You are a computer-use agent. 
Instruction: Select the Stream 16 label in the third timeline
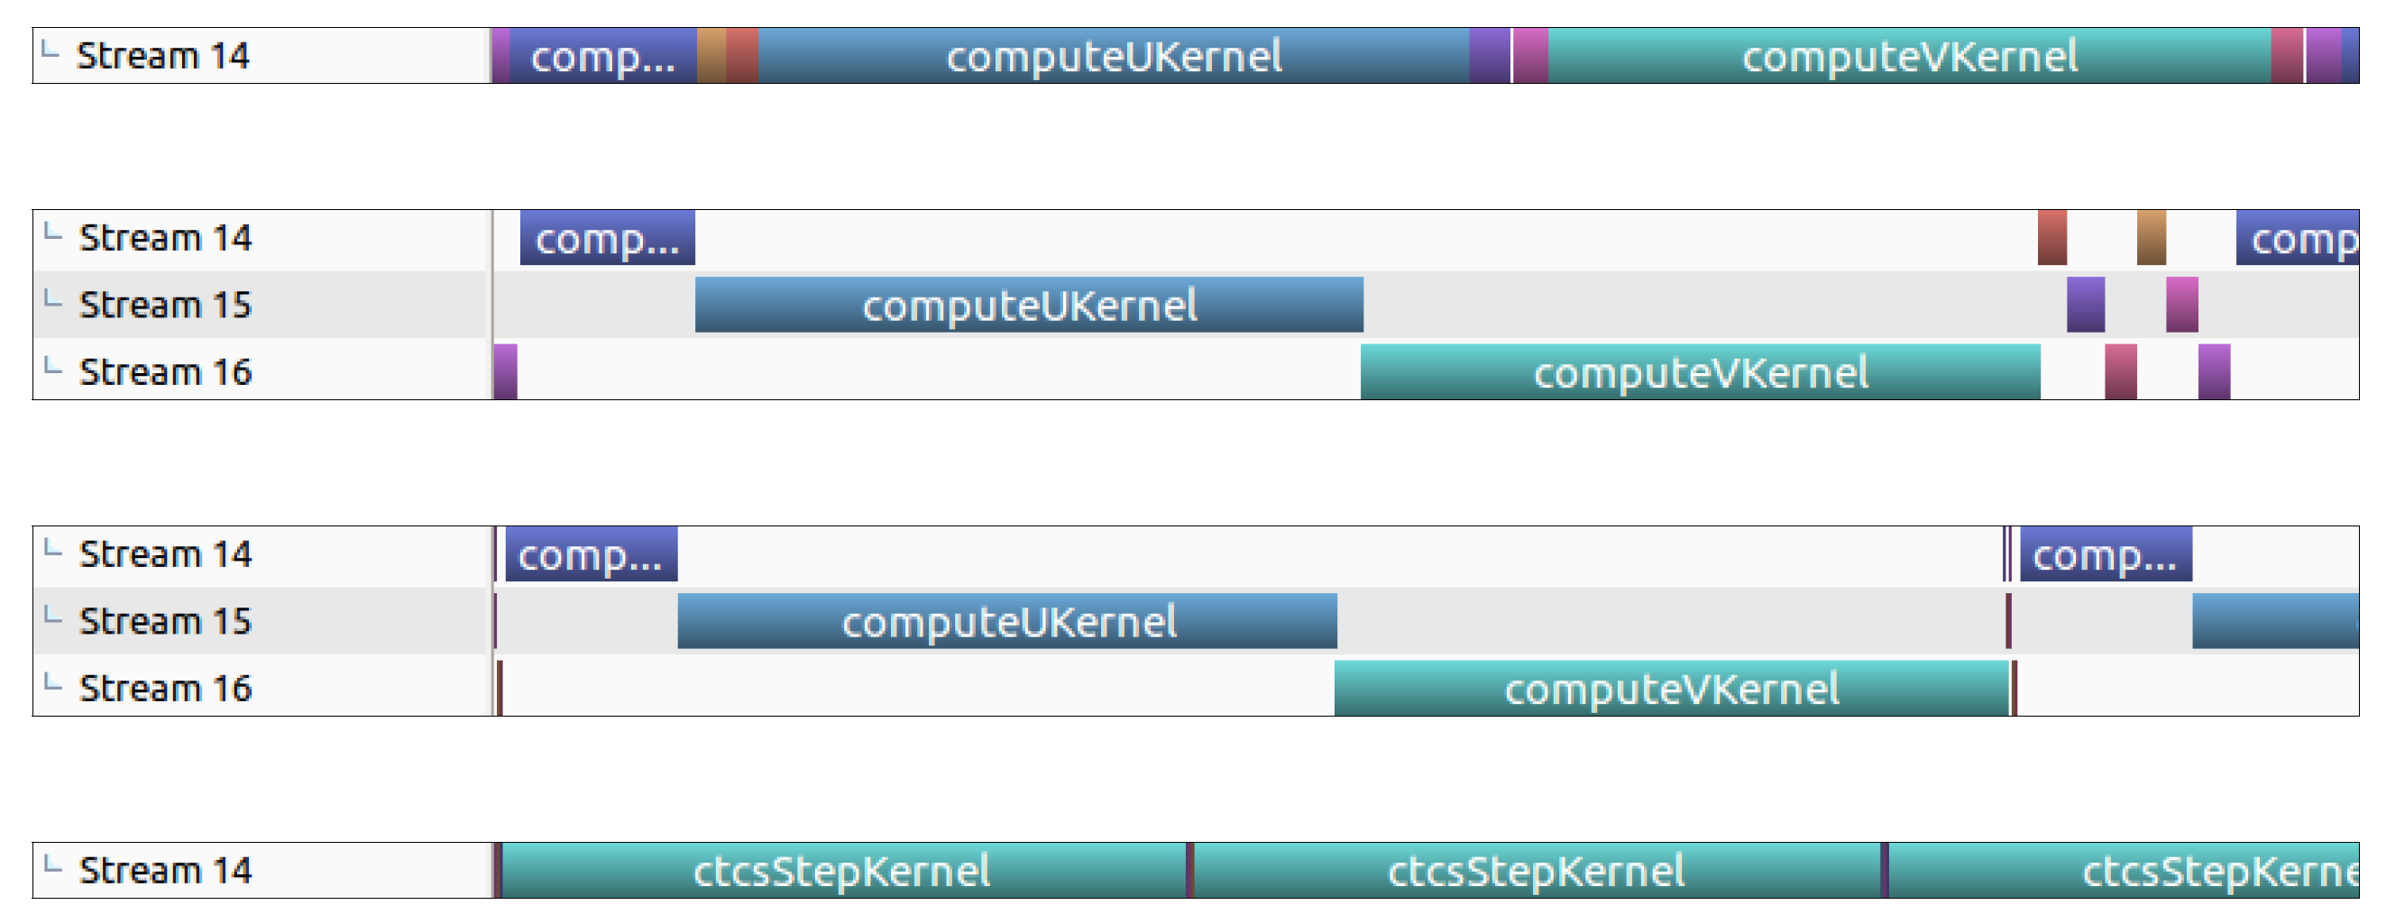click(165, 688)
